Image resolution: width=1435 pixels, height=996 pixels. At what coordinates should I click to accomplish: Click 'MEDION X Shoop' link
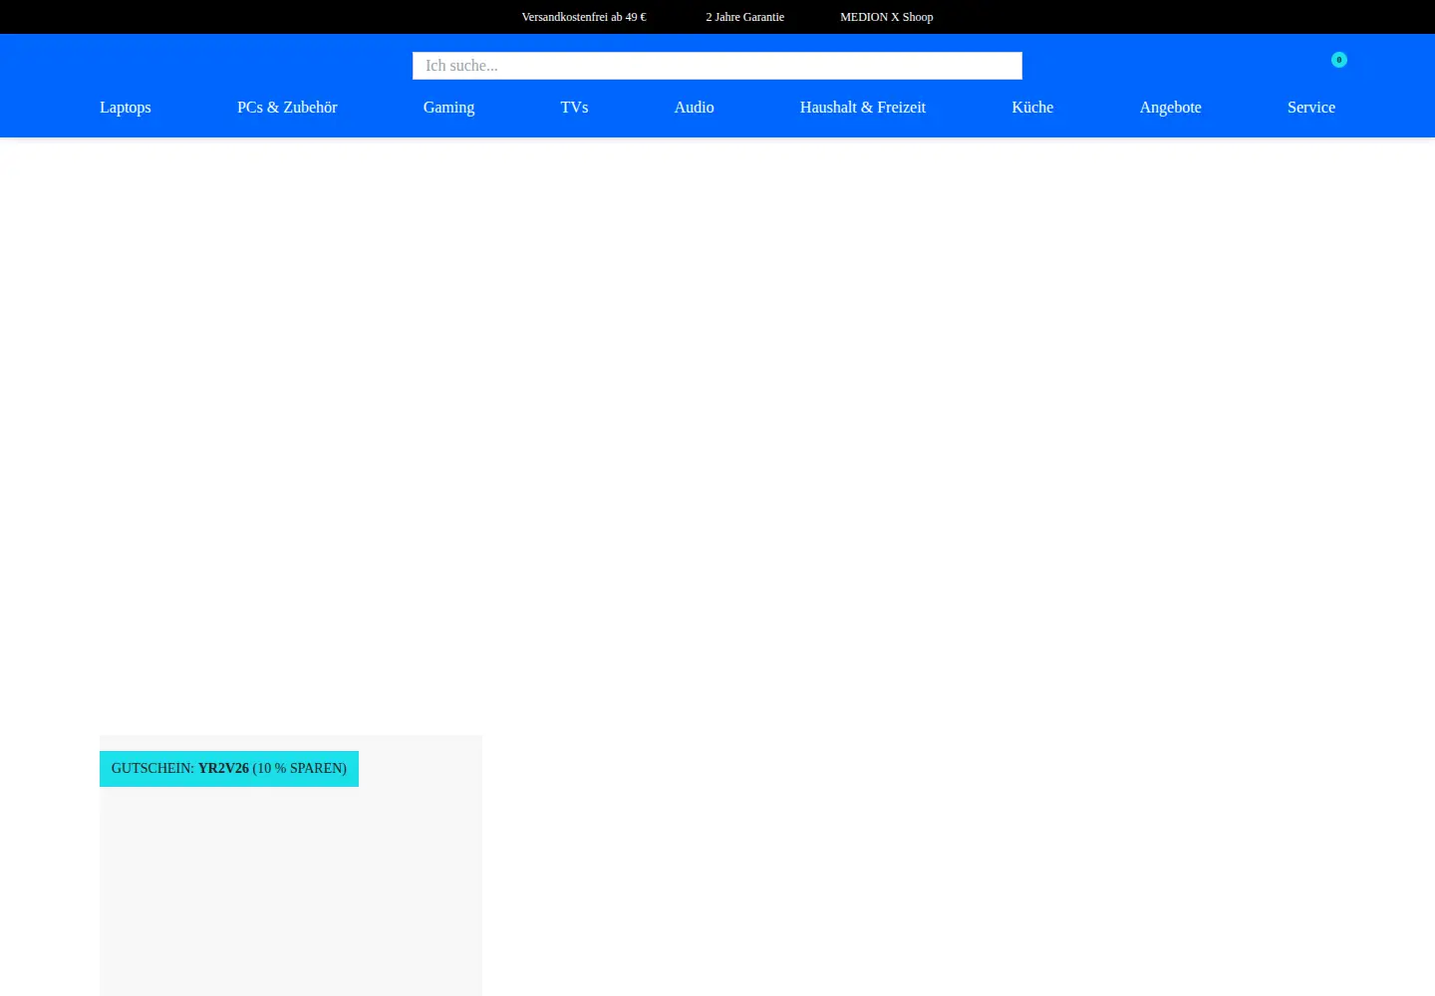pos(887,17)
